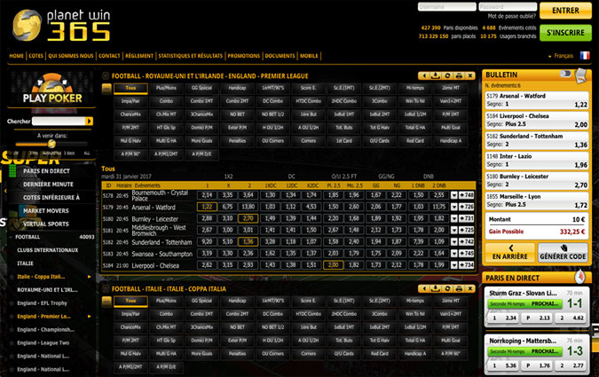Click the star next to England - Championship

click(x=12, y=330)
